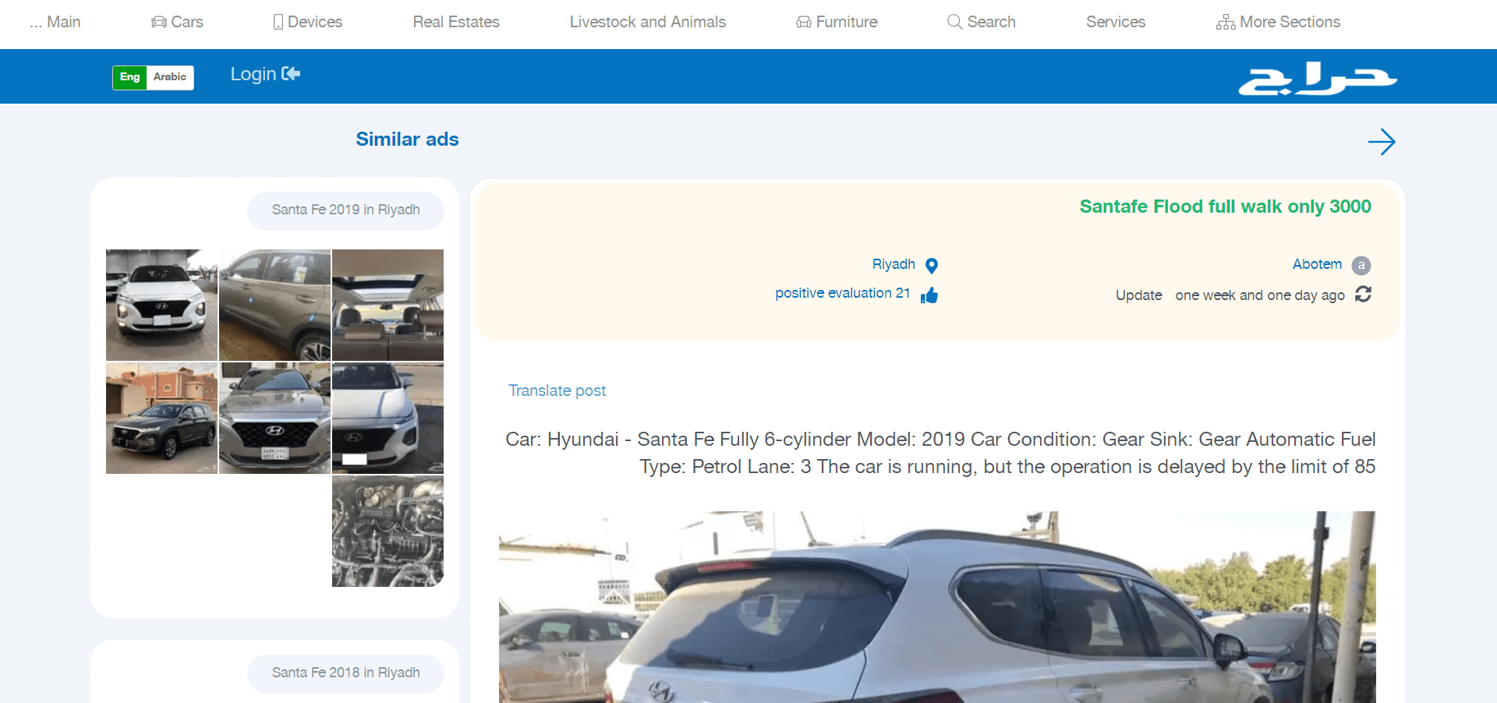Click the location pin icon
1497x703 pixels.
(x=931, y=266)
